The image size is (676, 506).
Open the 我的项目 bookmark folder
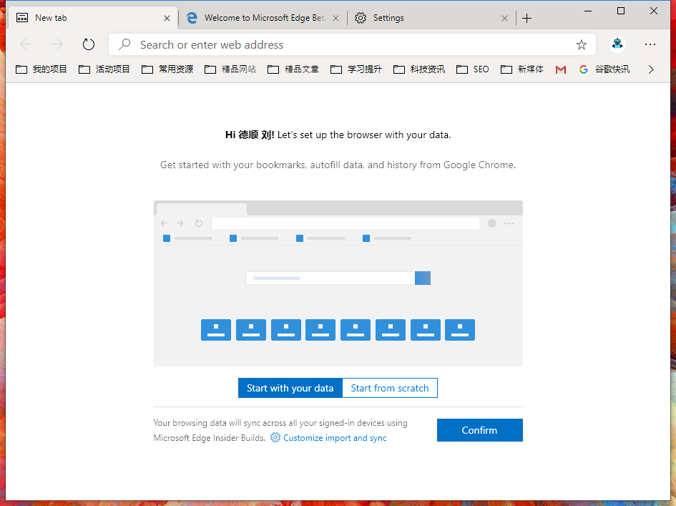click(41, 69)
